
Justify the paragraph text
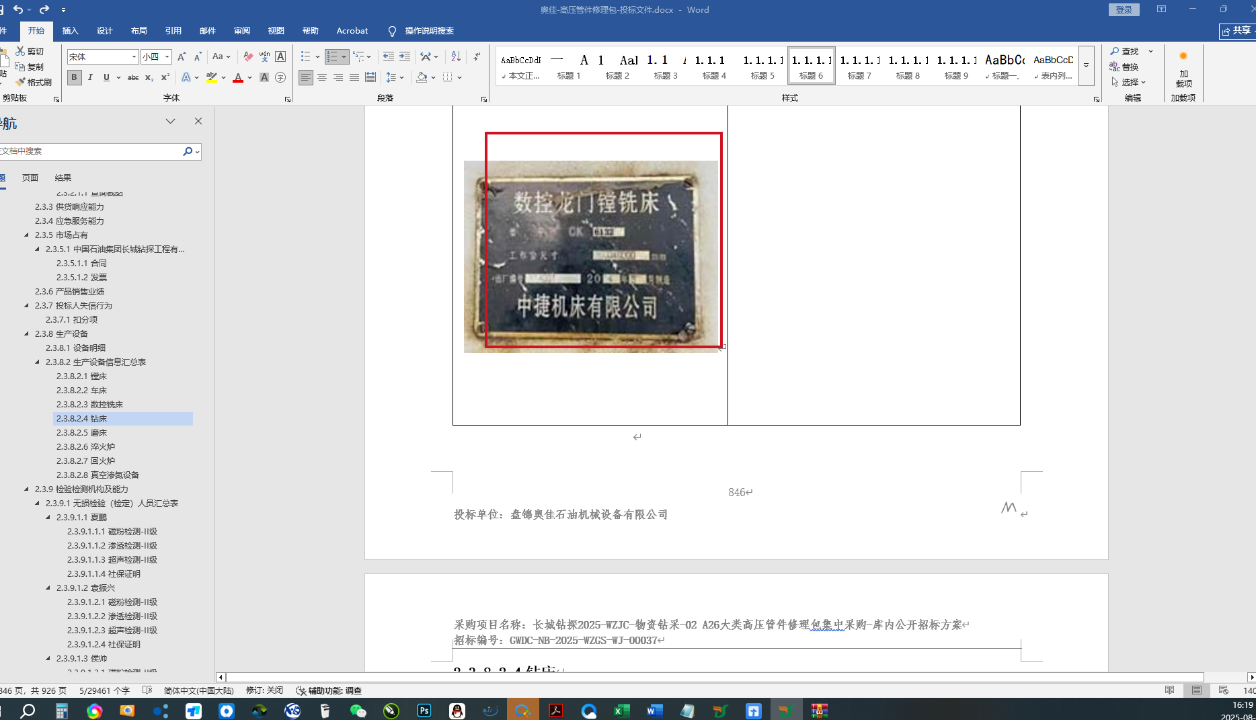(x=354, y=77)
